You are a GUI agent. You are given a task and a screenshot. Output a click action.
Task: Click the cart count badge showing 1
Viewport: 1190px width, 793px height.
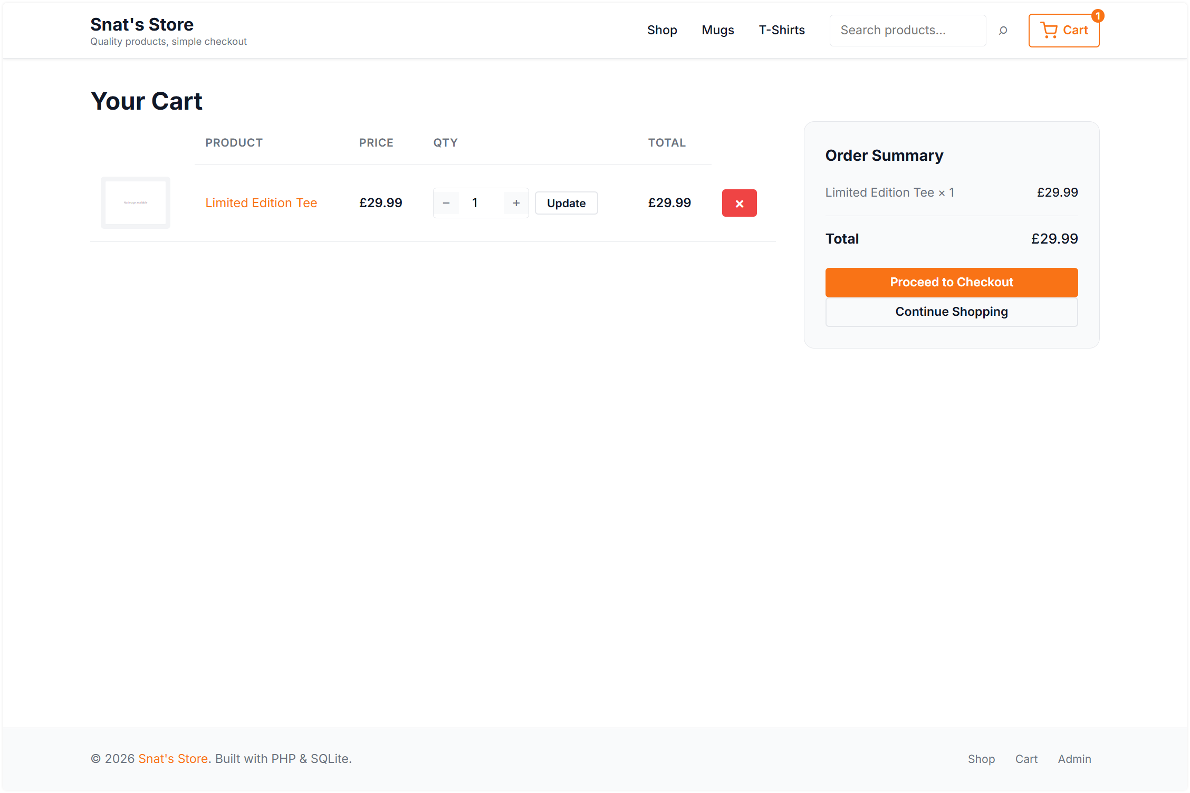coord(1098,16)
